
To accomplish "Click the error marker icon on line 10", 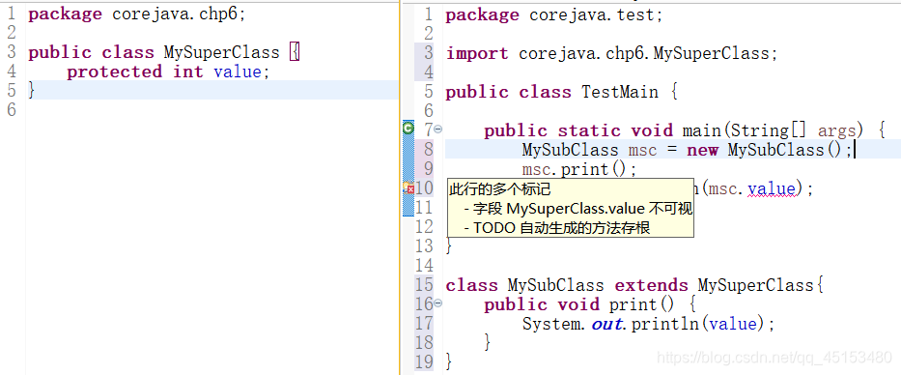I will [x=408, y=187].
